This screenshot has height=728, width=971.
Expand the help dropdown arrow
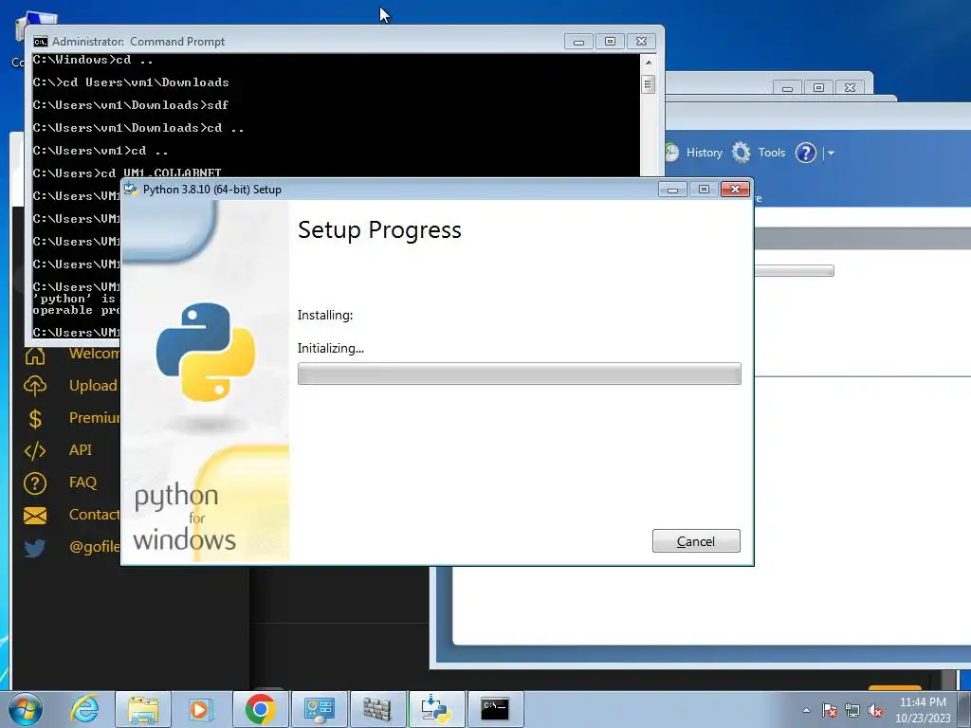tap(831, 153)
